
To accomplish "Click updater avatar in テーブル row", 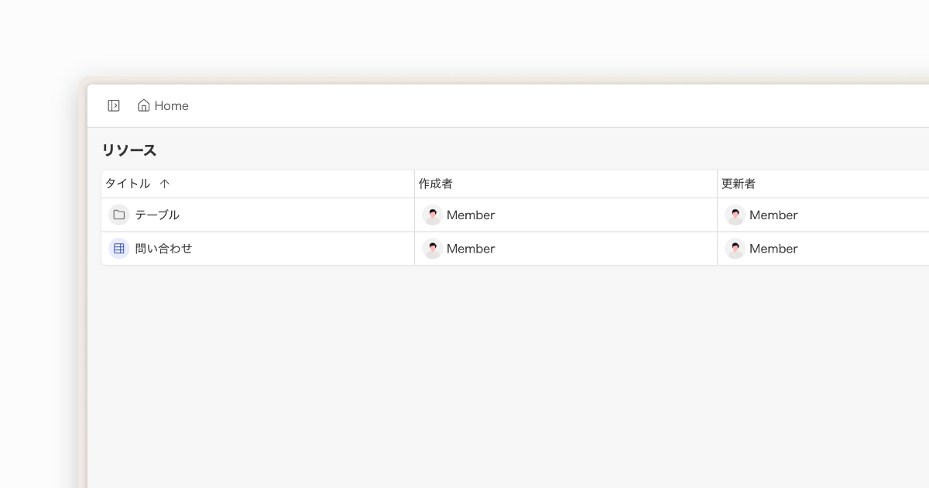I will point(735,215).
